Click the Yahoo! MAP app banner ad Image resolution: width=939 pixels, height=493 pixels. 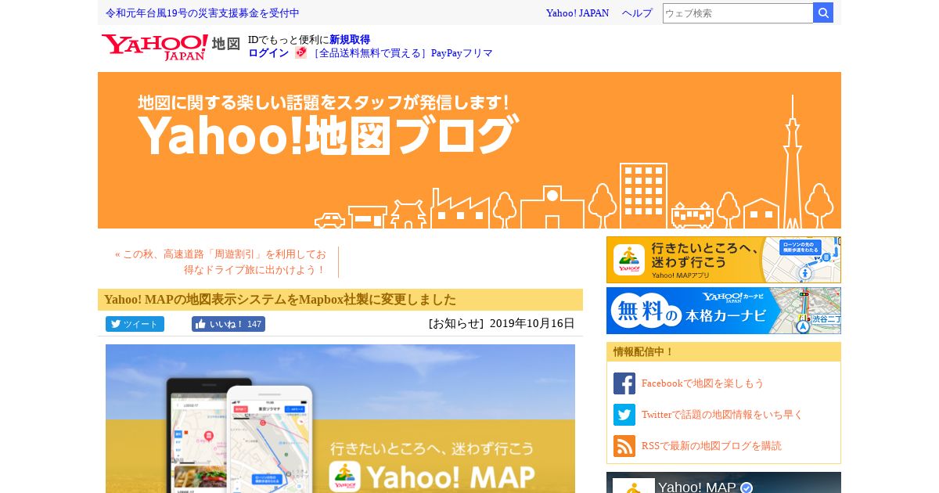click(x=724, y=260)
